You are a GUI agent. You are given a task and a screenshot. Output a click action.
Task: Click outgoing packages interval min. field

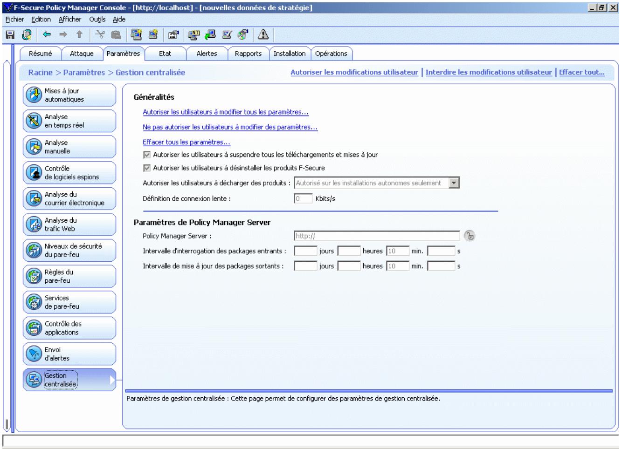(398, 266)
